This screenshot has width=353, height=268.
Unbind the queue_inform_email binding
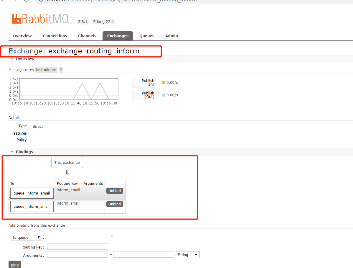point(114,191)
